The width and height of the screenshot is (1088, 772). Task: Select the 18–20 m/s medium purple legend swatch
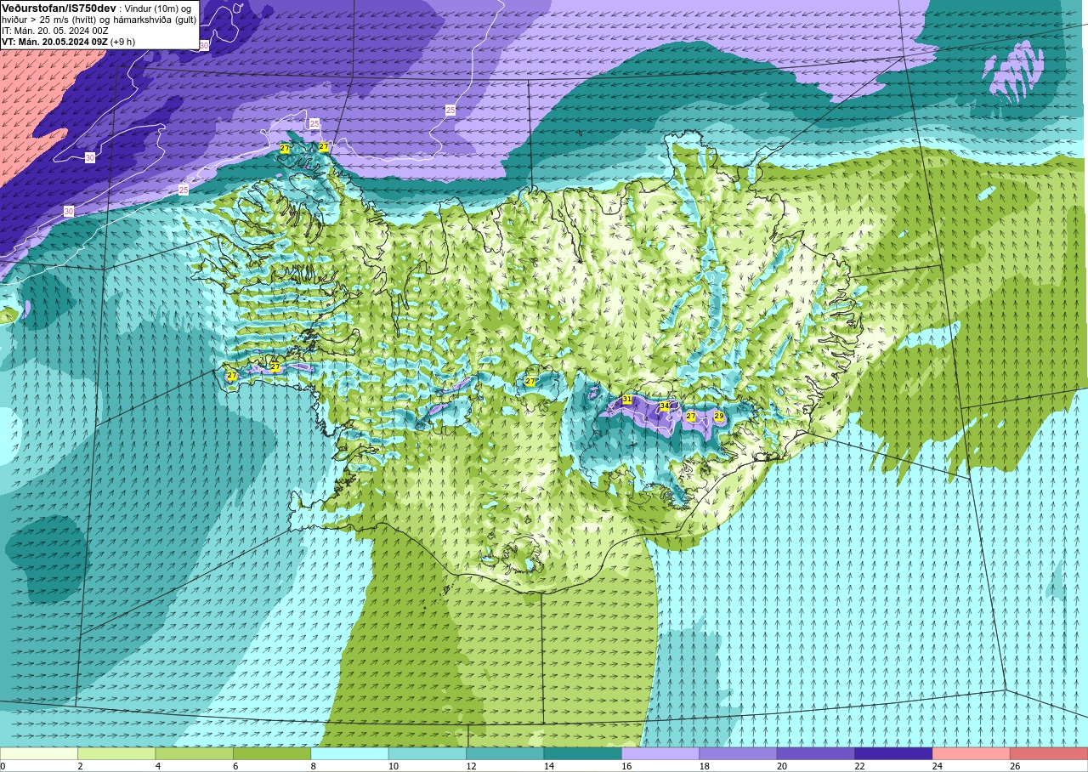738,753
